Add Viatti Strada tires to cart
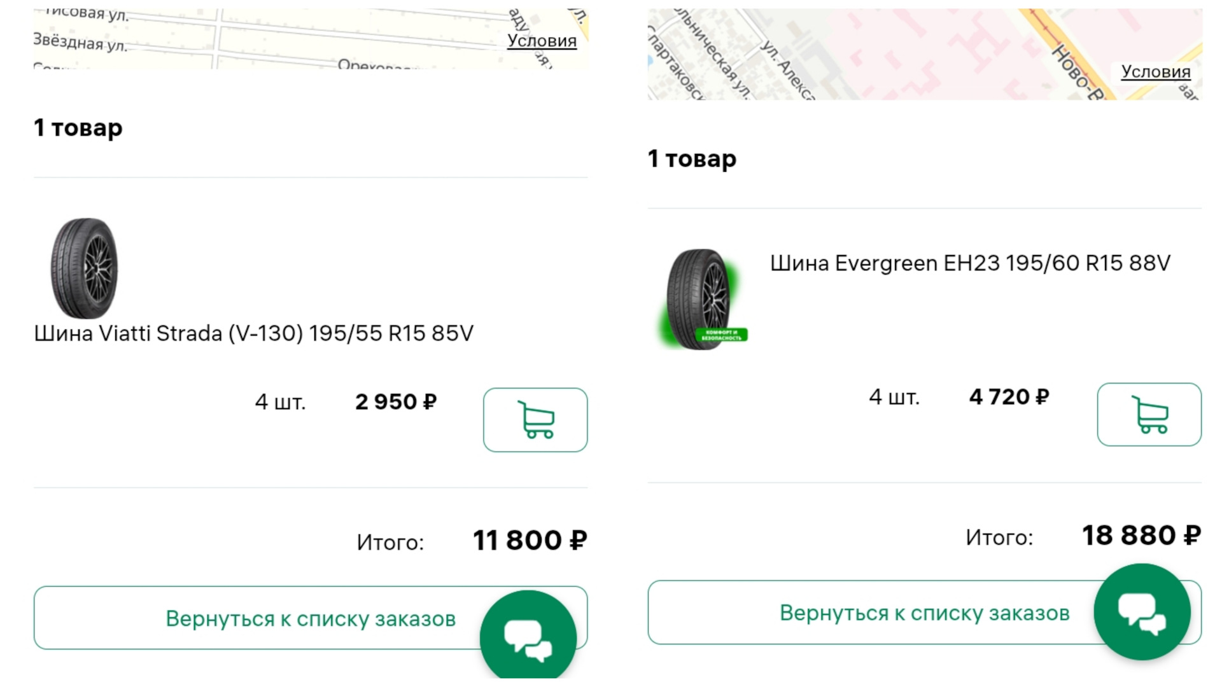This screenshot has width=1222, height=687. pyautogui.click(x=535, y=420)
